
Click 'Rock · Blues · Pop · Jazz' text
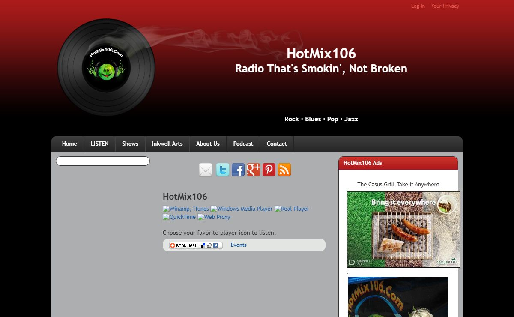point(321,119)
